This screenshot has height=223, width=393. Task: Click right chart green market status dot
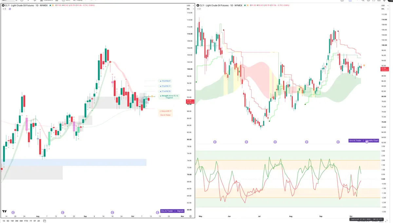245,5
